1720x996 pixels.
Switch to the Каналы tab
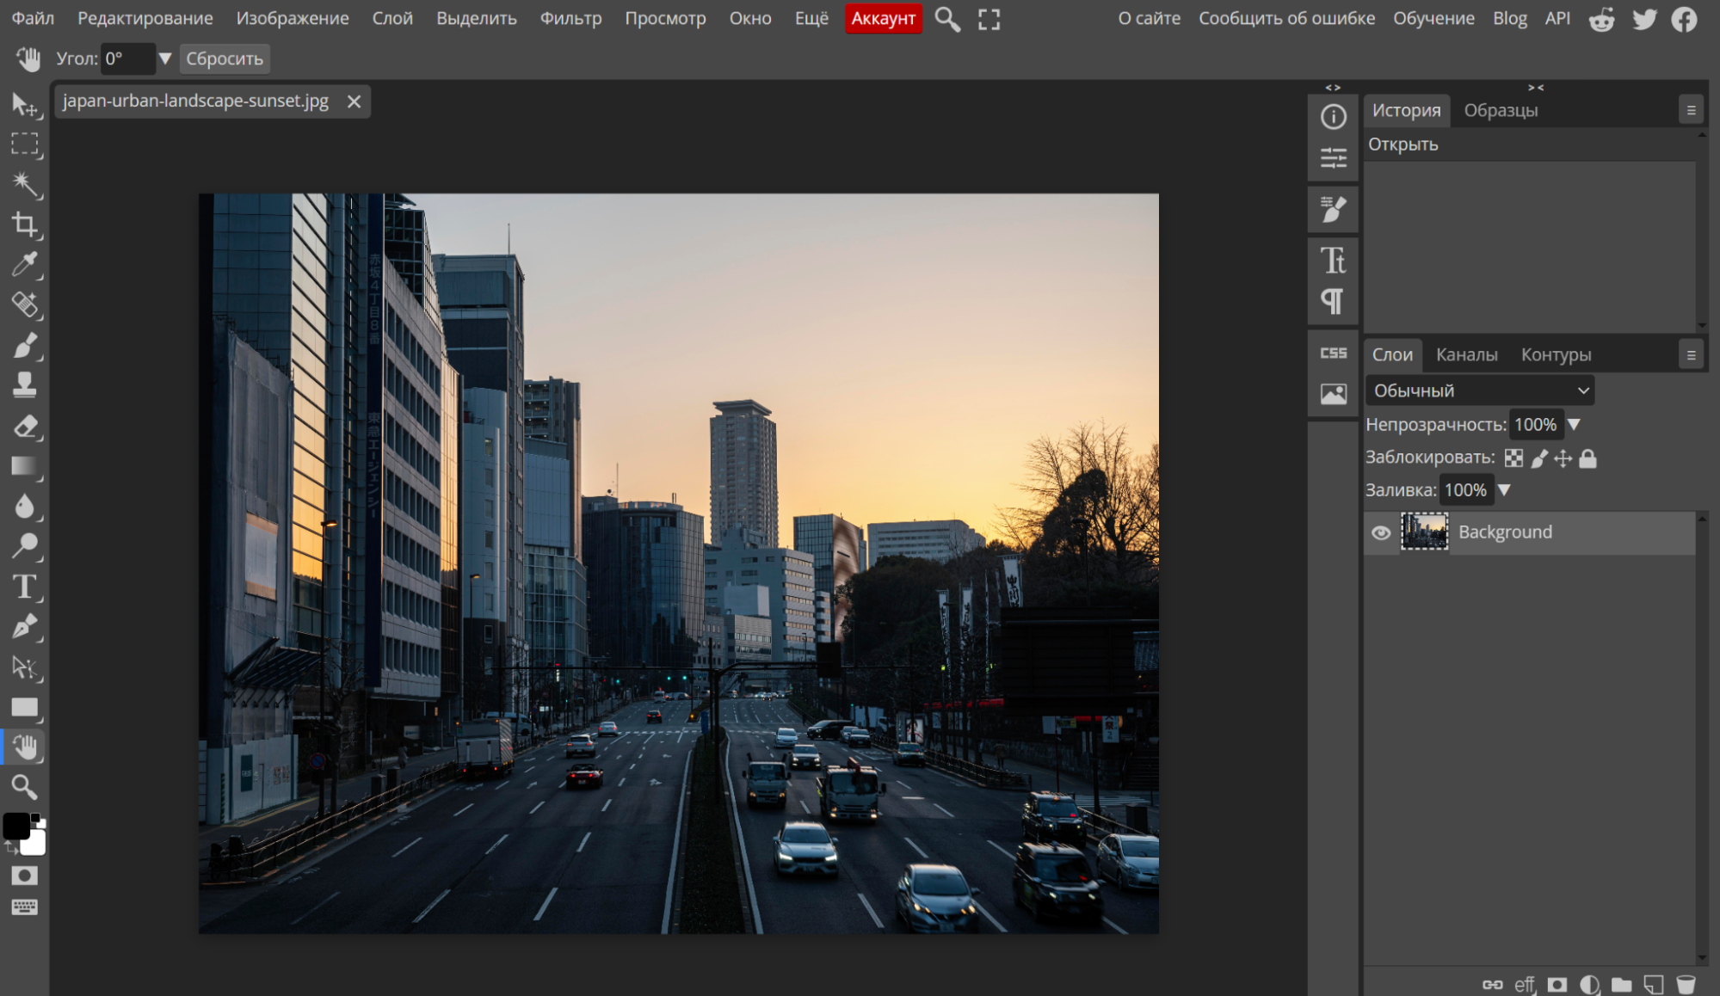click(1466, 354)
